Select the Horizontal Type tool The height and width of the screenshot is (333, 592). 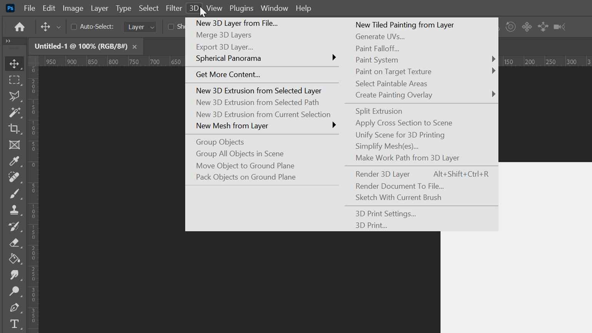point(14,324)
